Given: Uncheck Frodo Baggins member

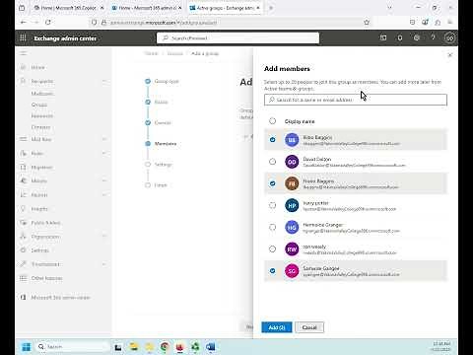Looking at the screenshot, I should pos(272,183).
